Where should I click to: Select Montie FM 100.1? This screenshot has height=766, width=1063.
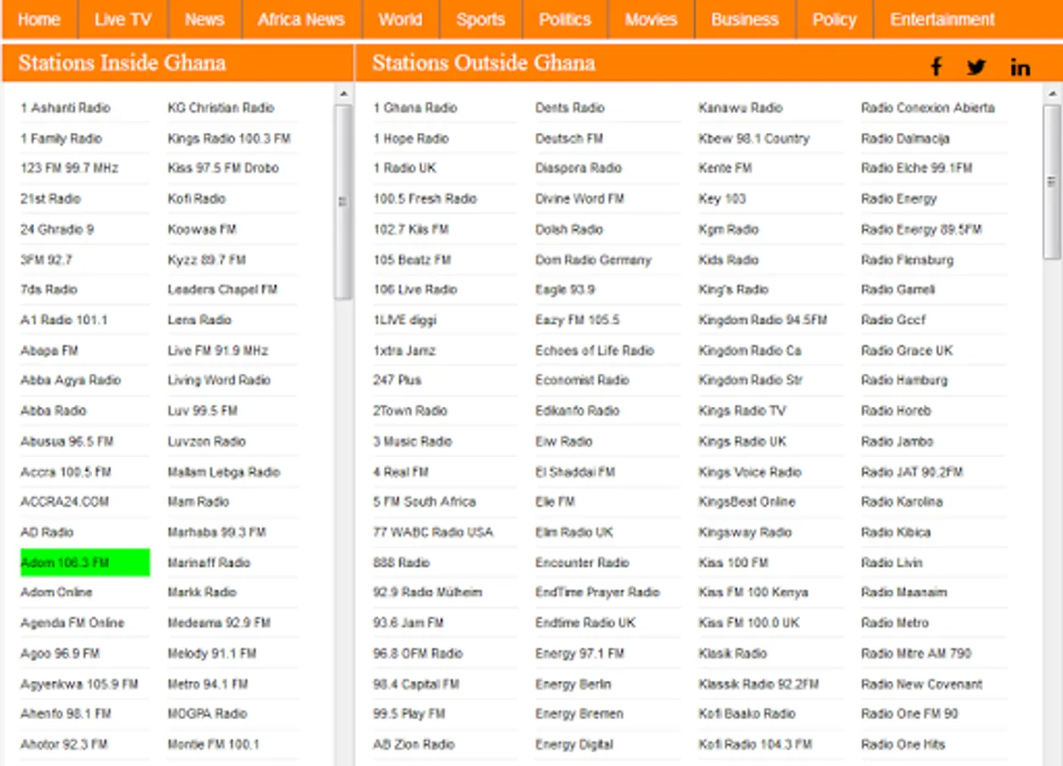pyautogui.click(x=214, y=744)
